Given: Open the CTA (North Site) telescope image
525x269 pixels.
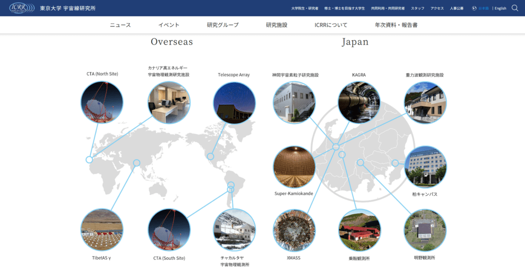Looking at the screenshot, I should (x=102, y=102).
